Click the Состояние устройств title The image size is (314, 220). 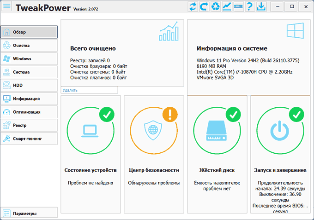(91, 170)
